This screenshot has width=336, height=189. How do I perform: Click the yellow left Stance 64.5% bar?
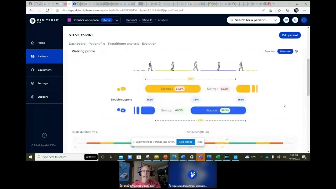tap(173, 89)
